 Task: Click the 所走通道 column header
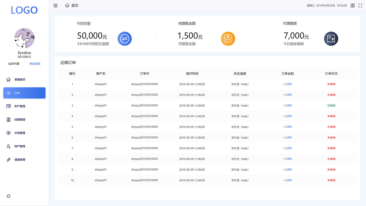click(240, 74)
